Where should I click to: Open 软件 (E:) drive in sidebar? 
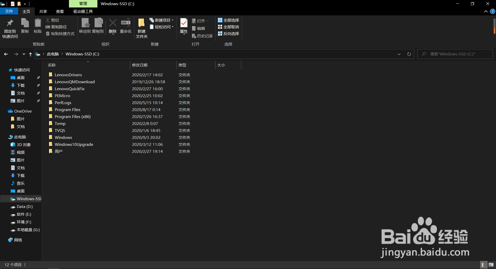pos(24,214)
